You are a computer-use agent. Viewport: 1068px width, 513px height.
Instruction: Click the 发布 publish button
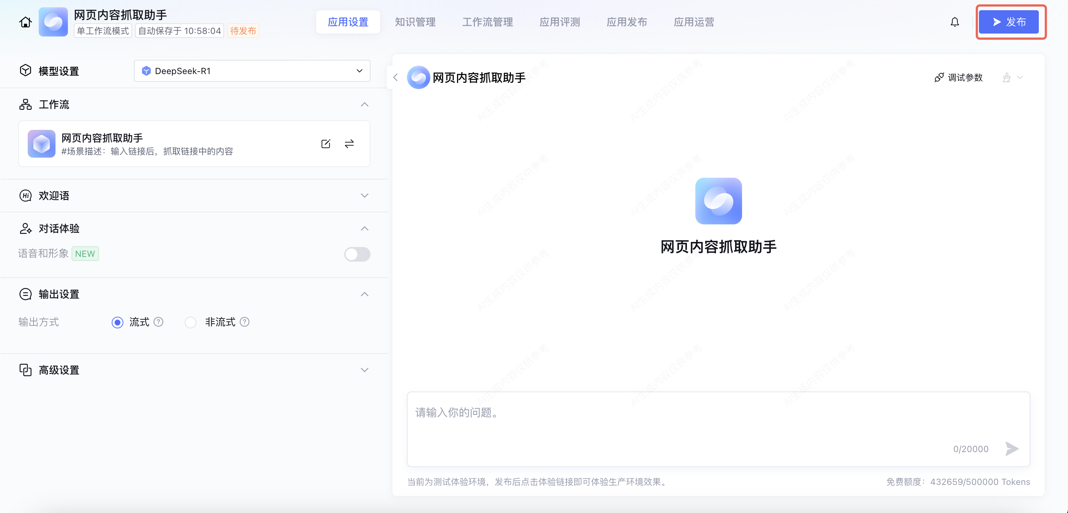(1009, 22)
